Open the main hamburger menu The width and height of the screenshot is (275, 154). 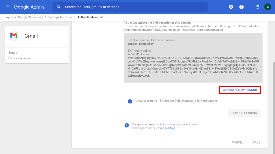[x=8, y=7]
